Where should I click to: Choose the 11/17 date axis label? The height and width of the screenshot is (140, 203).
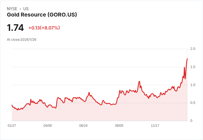pos(155,126)
